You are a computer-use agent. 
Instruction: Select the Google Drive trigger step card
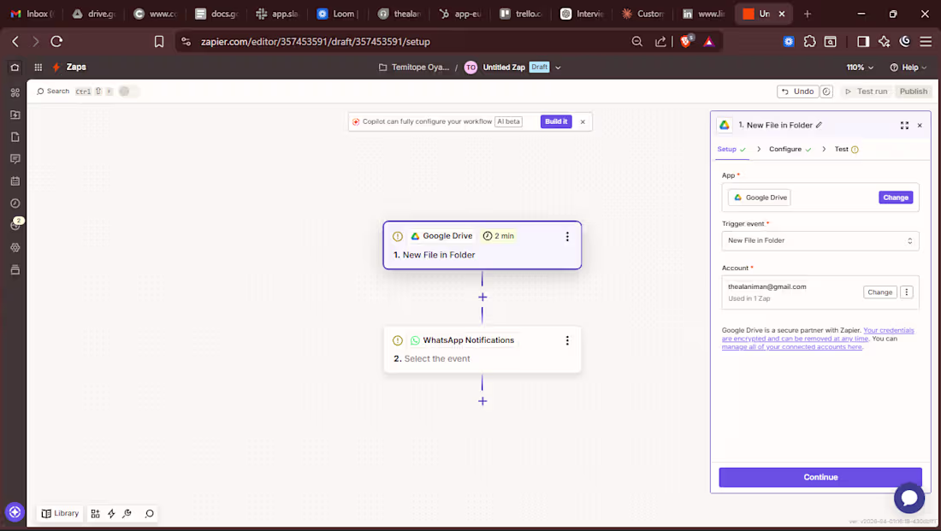click(482, 245)
